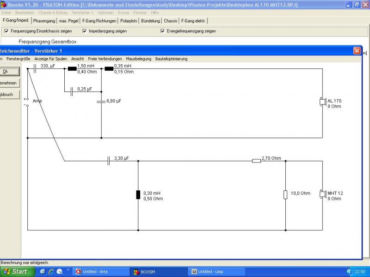Click the 1,50 mH coil symbol

point(72,69)
